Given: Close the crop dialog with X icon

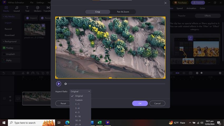Looking at the screenshot, I should click(x=165, y=3).
